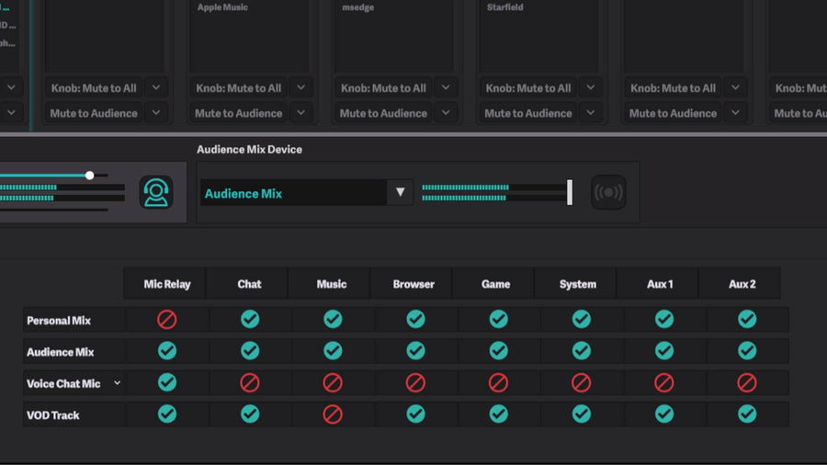Image resolution: width=827 pixels, height=465 pixels.
Task: Toggle Browser in Audience Mix row
Action: point(415,351)
